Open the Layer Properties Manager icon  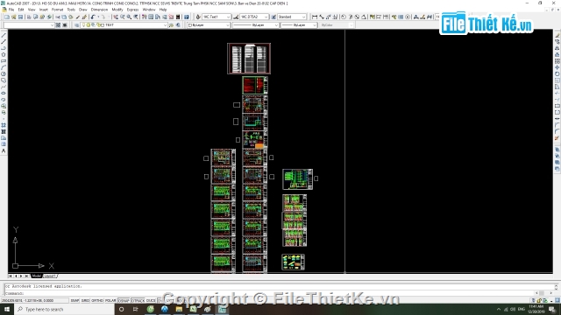[x=76, y=25]
